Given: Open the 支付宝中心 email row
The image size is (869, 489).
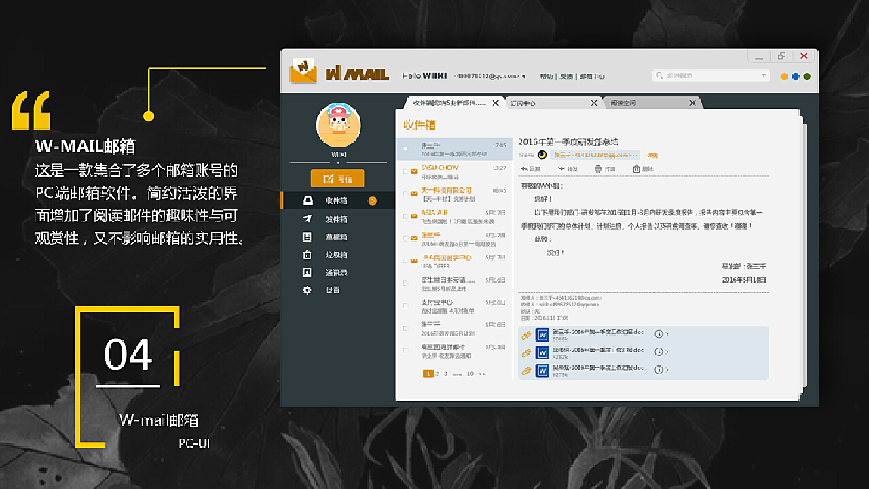Looking at the screenshot, I should pos(454,306).
